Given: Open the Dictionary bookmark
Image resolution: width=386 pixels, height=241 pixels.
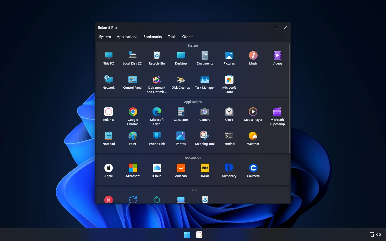Looking at the screenshot, I should coord(229,171).
